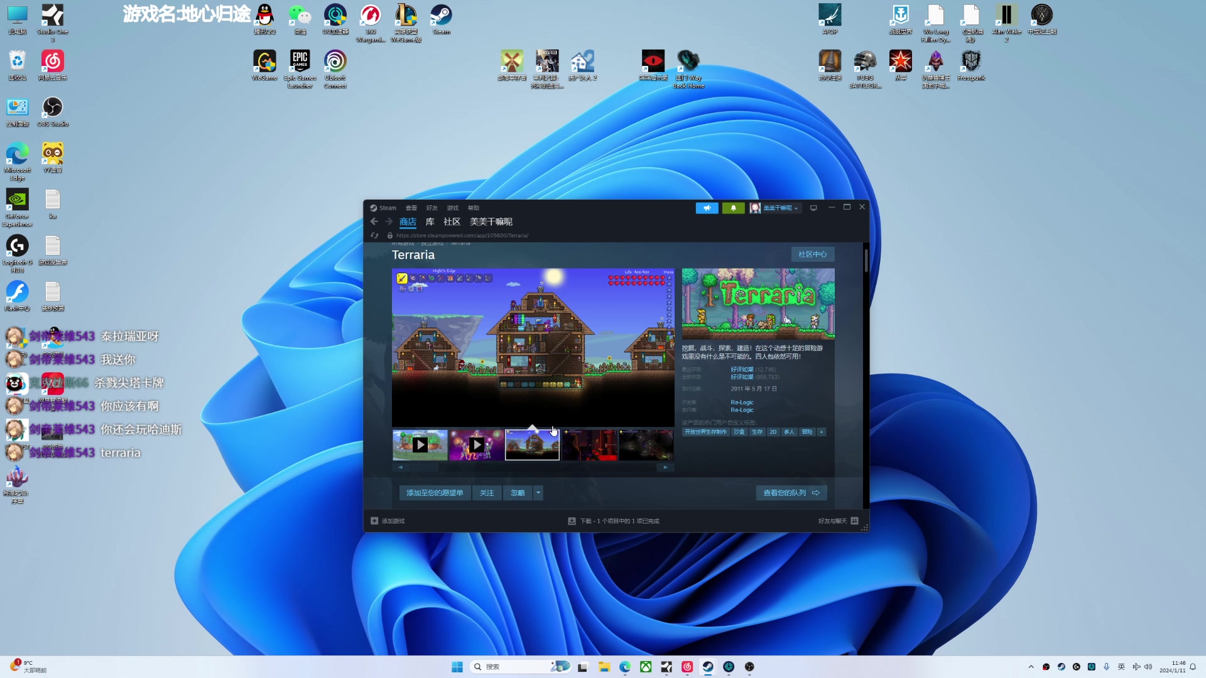Click the thumbnail strip left arrow
Screen dimensions: 1206x678
[399, 467]
